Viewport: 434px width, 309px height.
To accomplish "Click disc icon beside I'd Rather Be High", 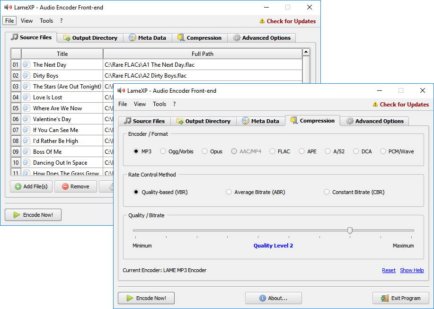I will [26, 141].
